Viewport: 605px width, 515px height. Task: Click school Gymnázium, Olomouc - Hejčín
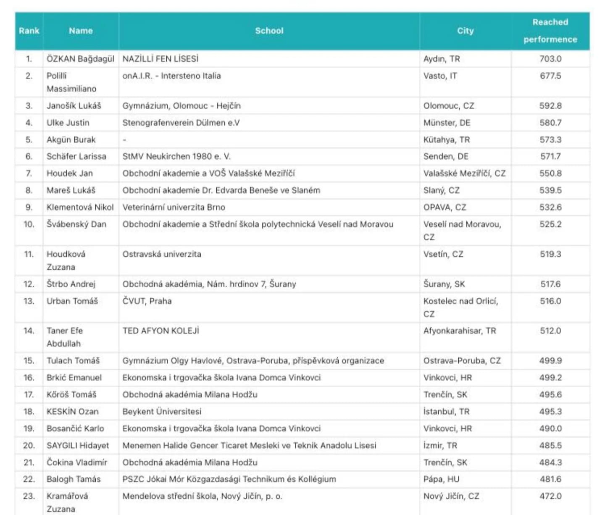pyautogui.click(x=181, y=106)
